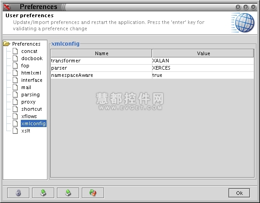The height and width of the screenshot is (203, 260).
Task: Click the import preferences down-arrow button
Action: 43,193
